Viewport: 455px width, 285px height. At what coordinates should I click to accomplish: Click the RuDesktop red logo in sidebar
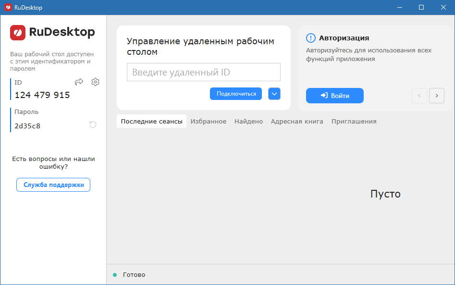pos(18,33)
